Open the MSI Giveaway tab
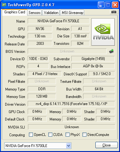Viewport: 120px width, 152px height. point(72,13)
